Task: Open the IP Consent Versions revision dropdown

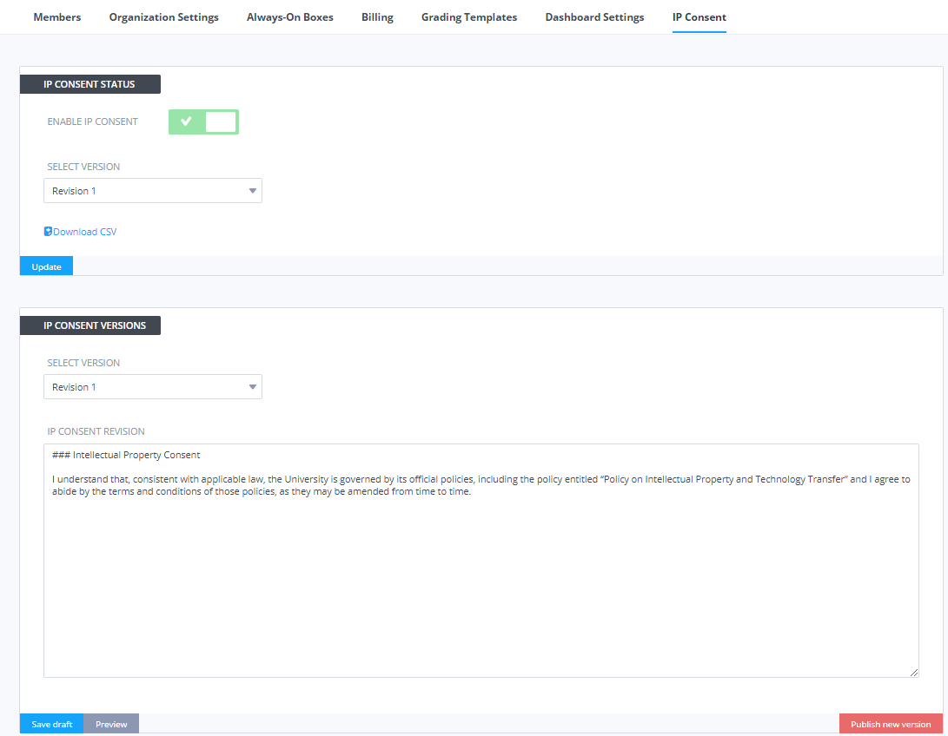Action: (x=153, y=387)
